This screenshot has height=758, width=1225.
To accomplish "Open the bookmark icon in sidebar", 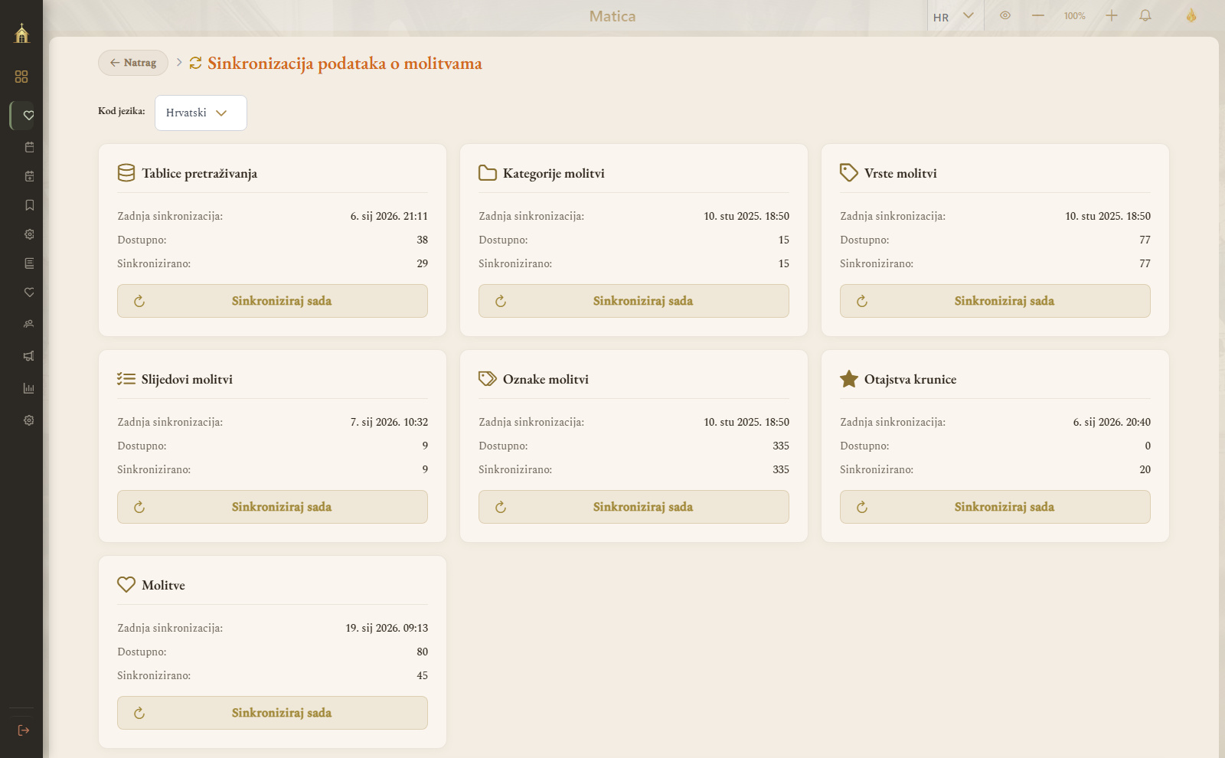I will [x=29, y=205].
